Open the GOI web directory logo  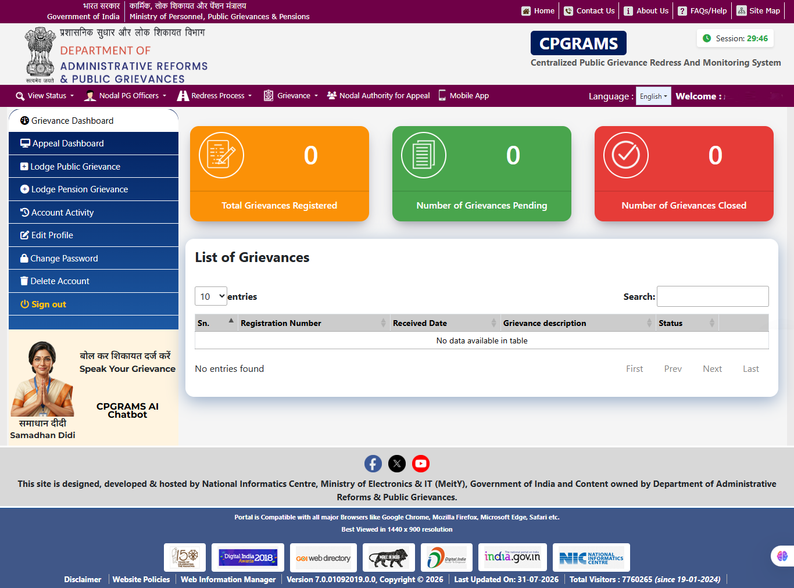click(323, 558)
